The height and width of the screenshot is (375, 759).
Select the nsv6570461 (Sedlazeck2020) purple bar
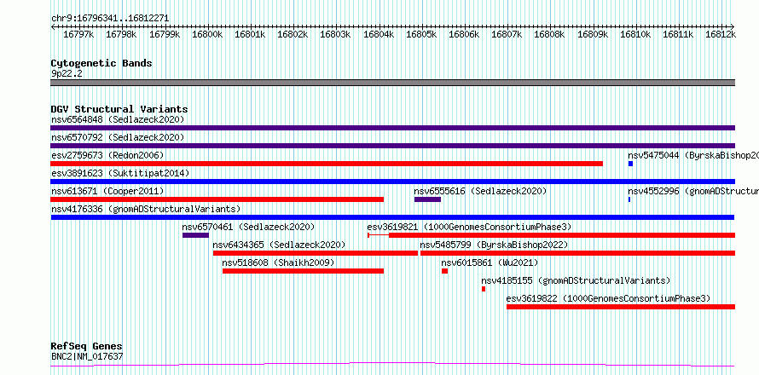(x=195, y=235)
